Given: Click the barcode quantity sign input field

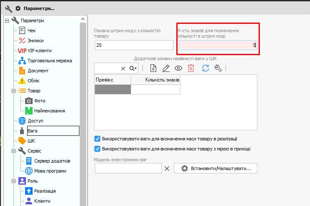Looking at the screenshot, I should 134,45.
